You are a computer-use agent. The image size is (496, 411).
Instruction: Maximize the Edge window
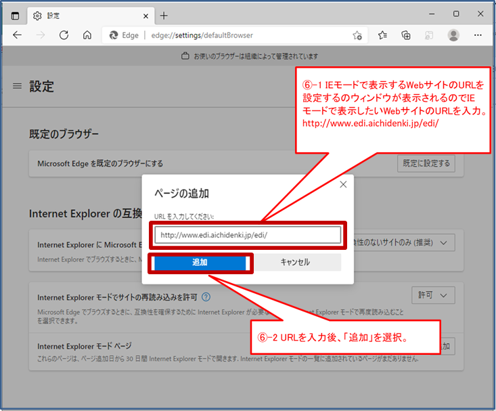point(456,14)
